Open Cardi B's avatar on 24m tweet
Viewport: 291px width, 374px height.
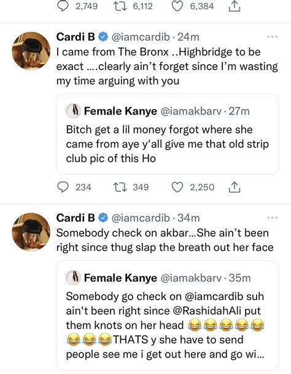click(x=31, y=51)
